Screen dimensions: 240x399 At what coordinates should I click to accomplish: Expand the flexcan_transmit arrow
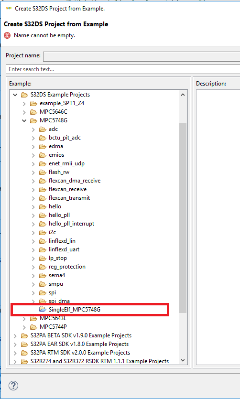pos(33,198)
